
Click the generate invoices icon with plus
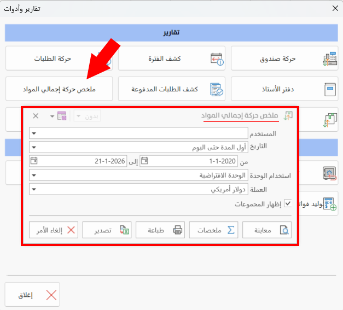[330, 204]
